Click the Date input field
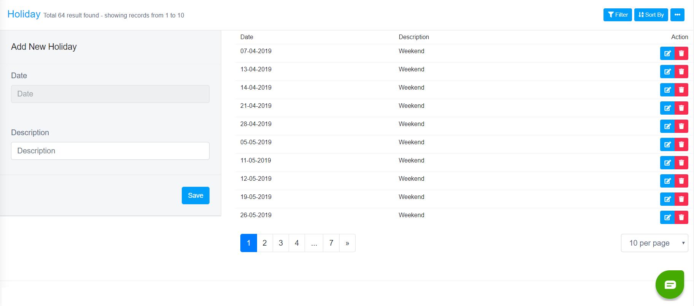694x306 pixels. click(x=110, y=94)
